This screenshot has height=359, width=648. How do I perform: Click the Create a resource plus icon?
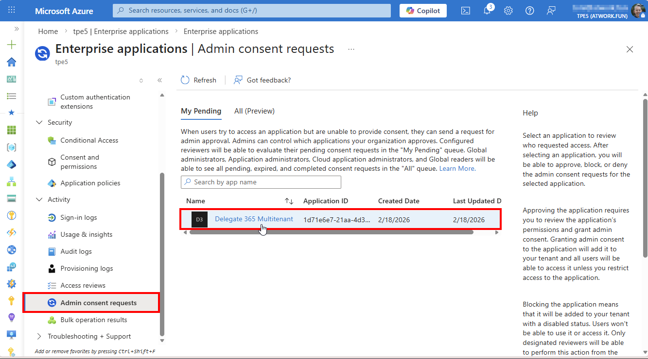12,45
